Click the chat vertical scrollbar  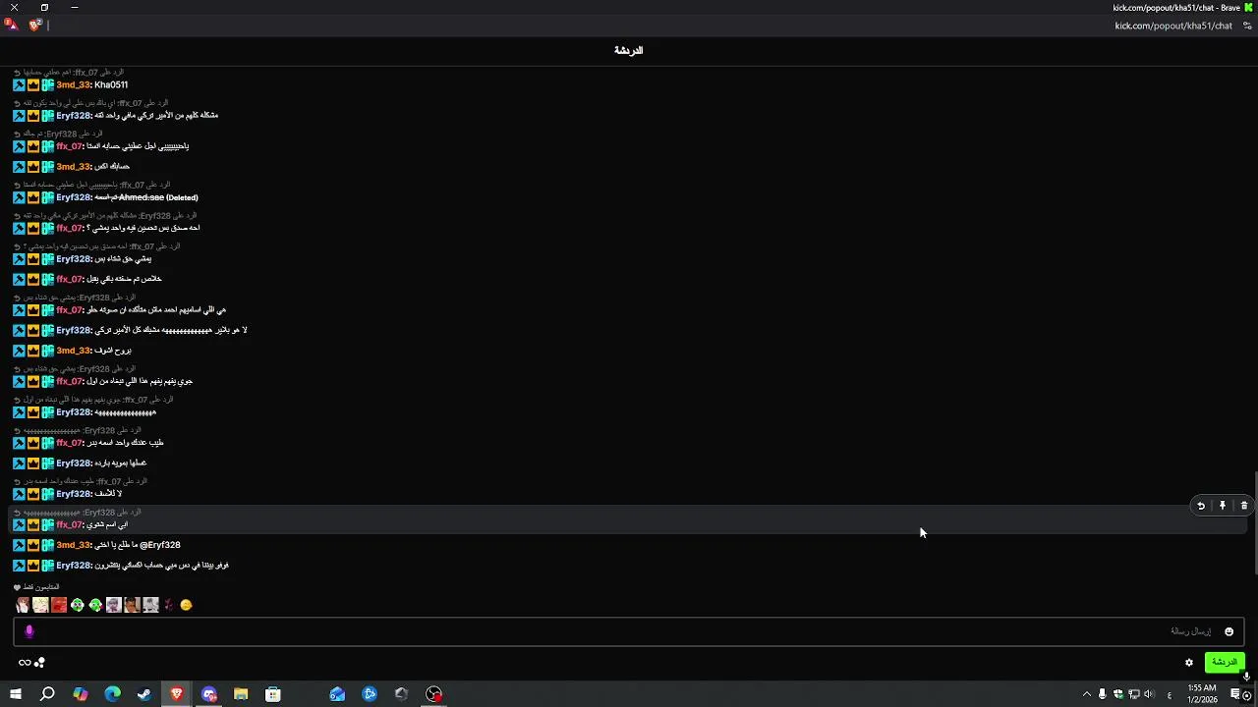[x=1255, y=522]
